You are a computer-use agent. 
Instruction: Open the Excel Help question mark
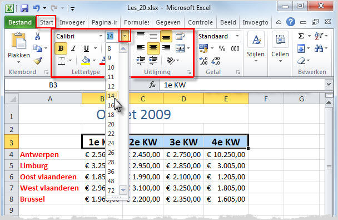tap(291, 22)
